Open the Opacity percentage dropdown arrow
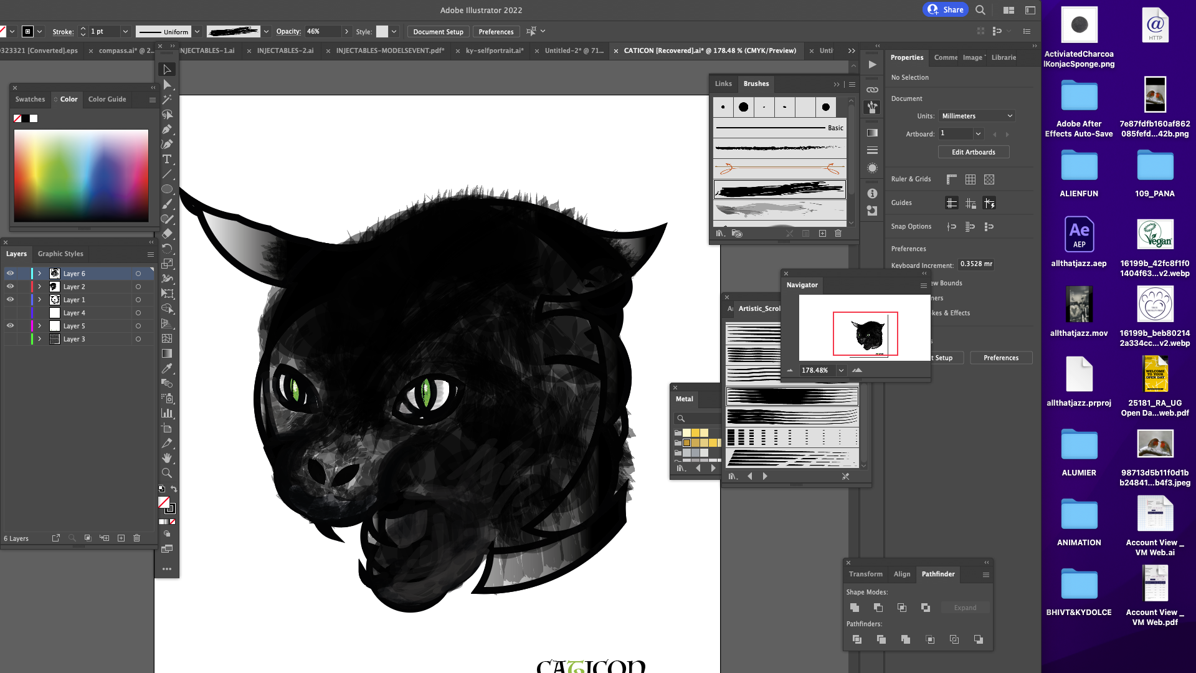 point(346,31)
